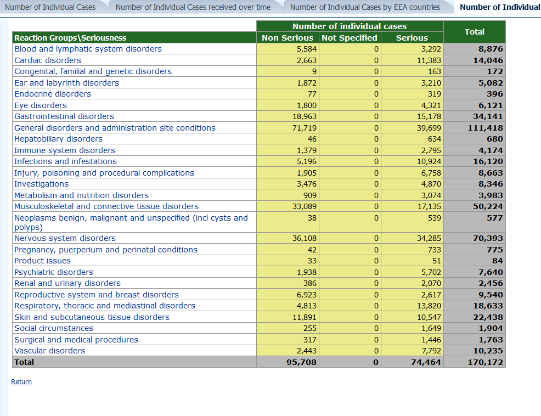Click the Gastrointestinal disorders link
The width and height of the screenshot is (541, 416).
tap(64, 116)
